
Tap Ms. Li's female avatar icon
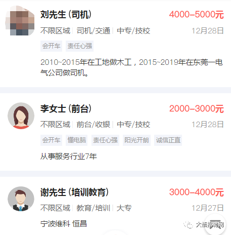(x=21, y=116)
